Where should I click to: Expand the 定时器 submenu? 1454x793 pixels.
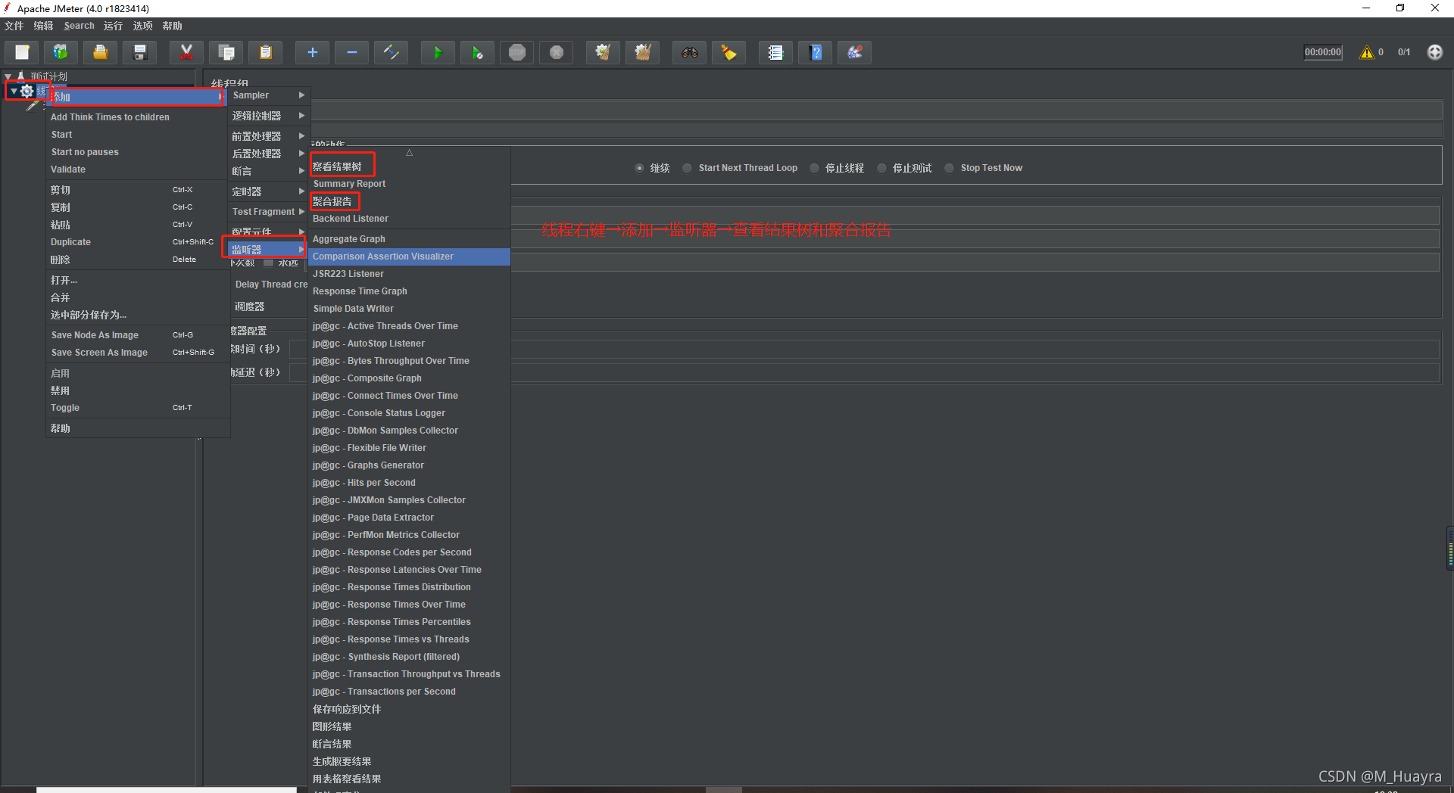[x=268, y=191]
